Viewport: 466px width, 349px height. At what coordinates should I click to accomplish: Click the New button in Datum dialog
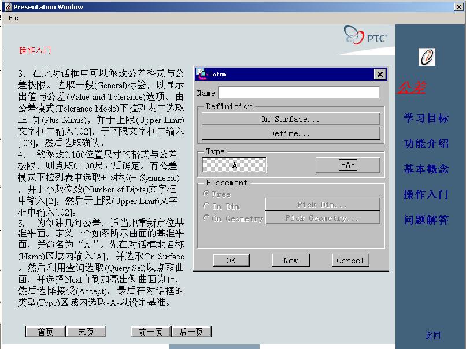[290, 260]
